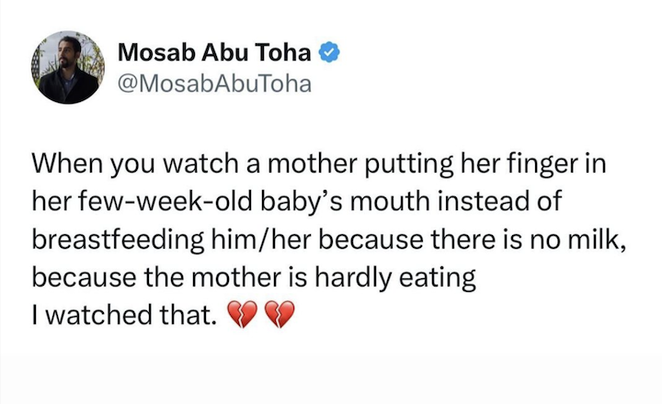Click the second broken heart emoji
The width and height of the screenshot is (662, 404).
[279, 319]
